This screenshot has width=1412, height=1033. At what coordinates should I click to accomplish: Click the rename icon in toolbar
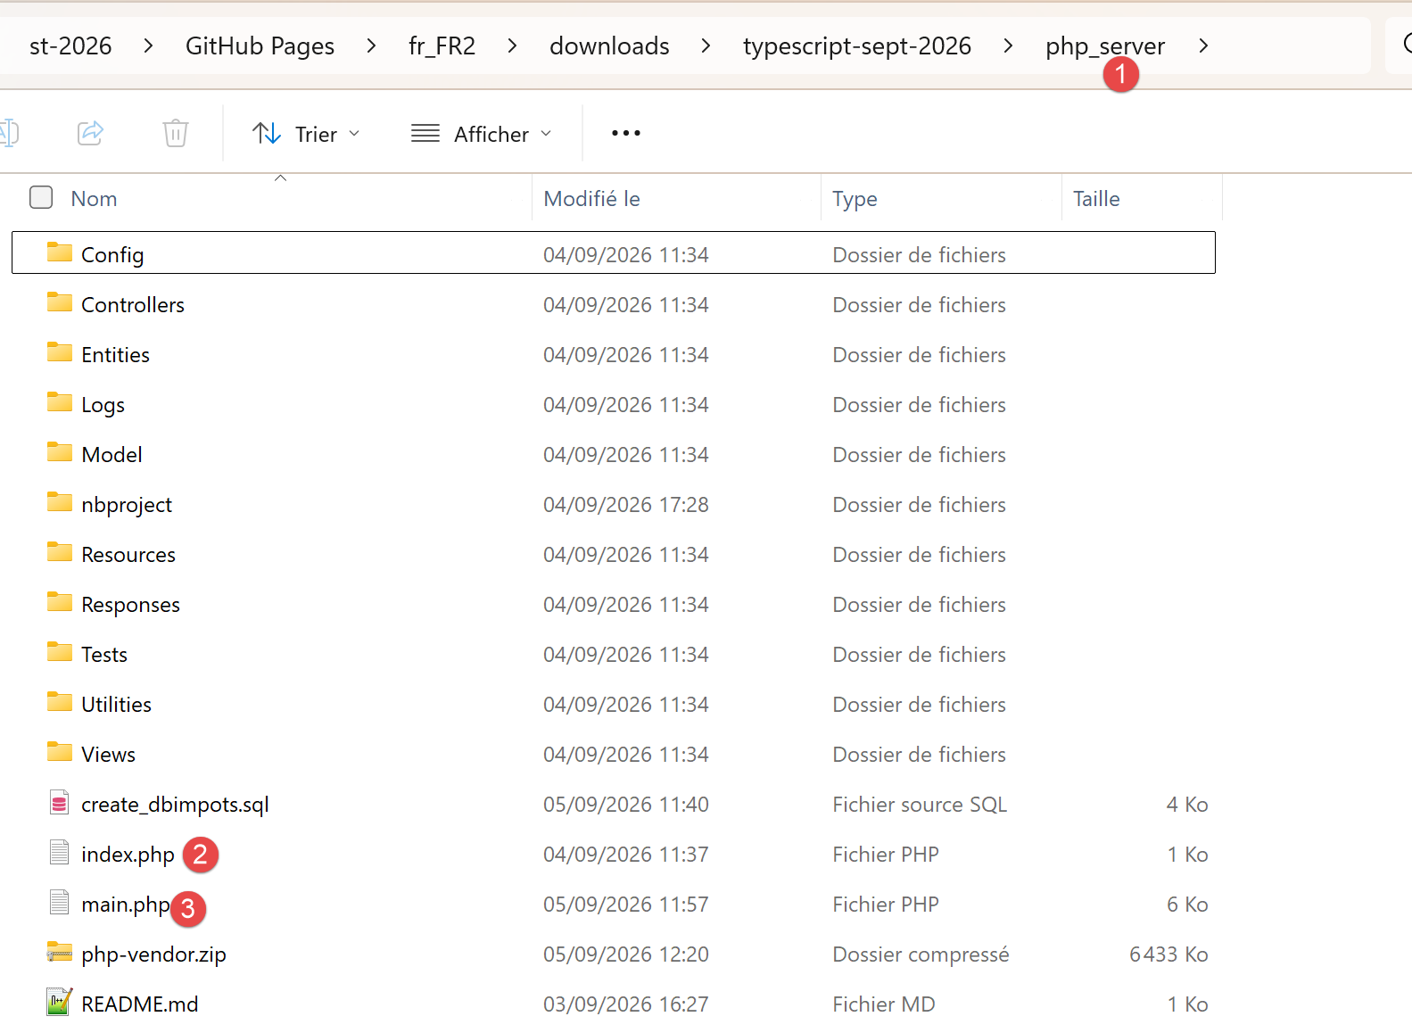pyautogui.click(x=9, y=133)
